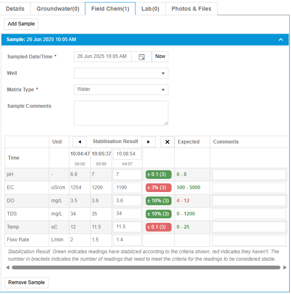Click the Comments column header
The height and width of the screenshot is (294, 291).
(226, 142)
